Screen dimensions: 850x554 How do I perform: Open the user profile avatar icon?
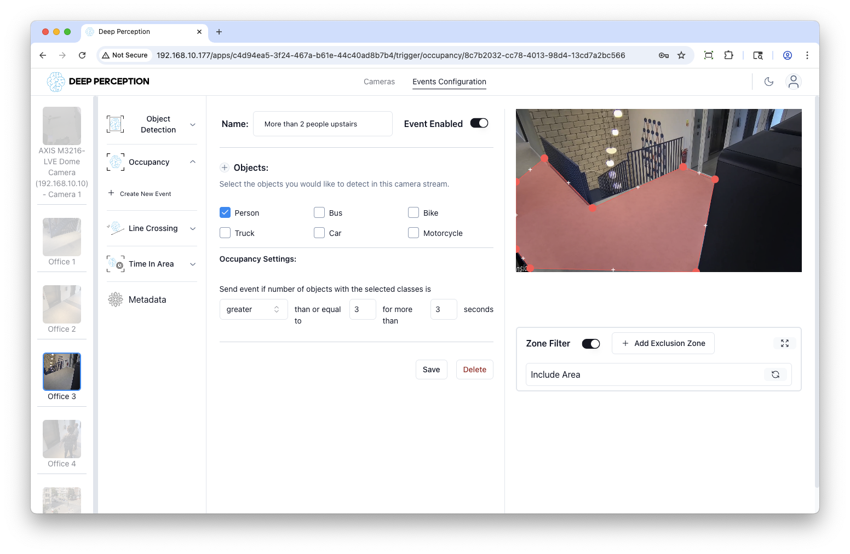(793, 82)
